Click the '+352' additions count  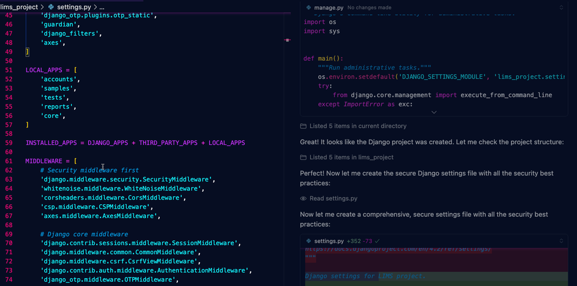tap(353, 241)
